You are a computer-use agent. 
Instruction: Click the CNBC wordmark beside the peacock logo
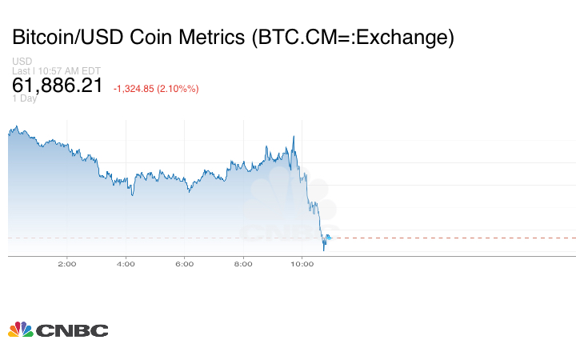[x=71, y=330]
